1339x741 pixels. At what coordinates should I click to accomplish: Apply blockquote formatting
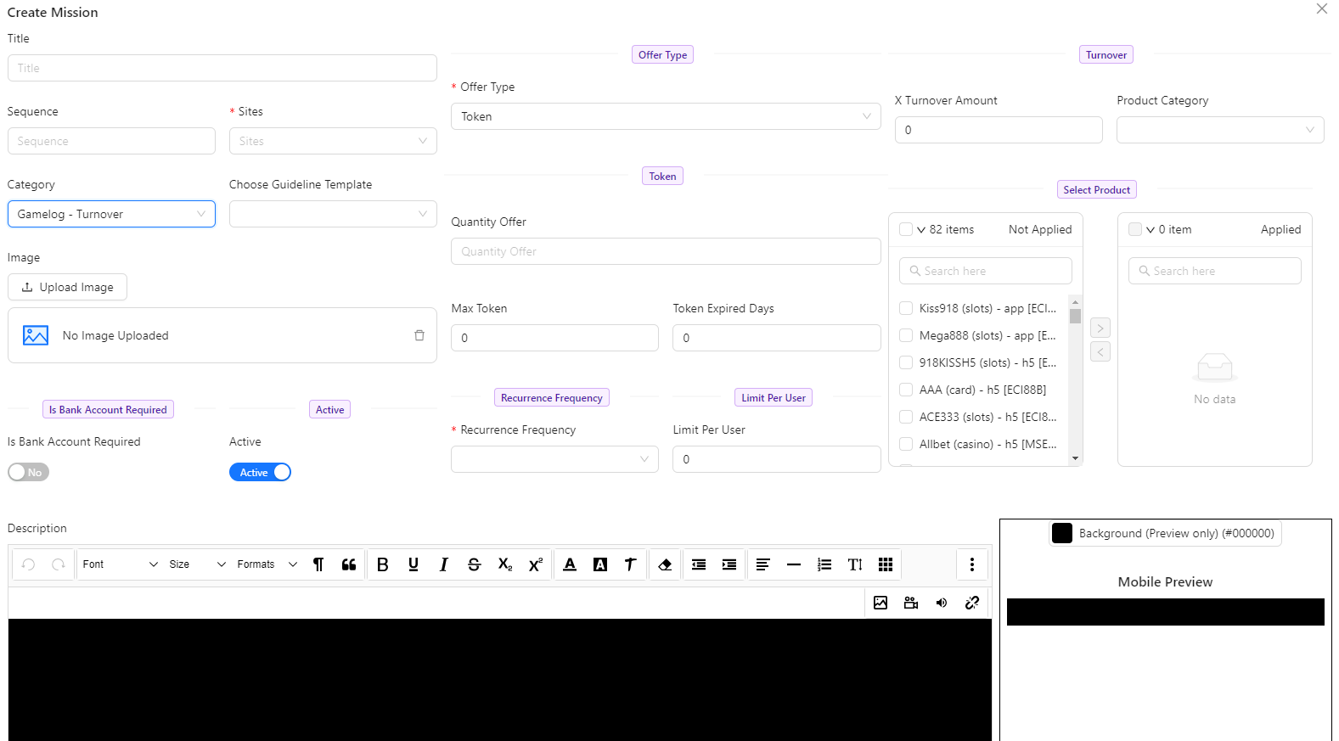pyautogui.click(x=349, y=564)
